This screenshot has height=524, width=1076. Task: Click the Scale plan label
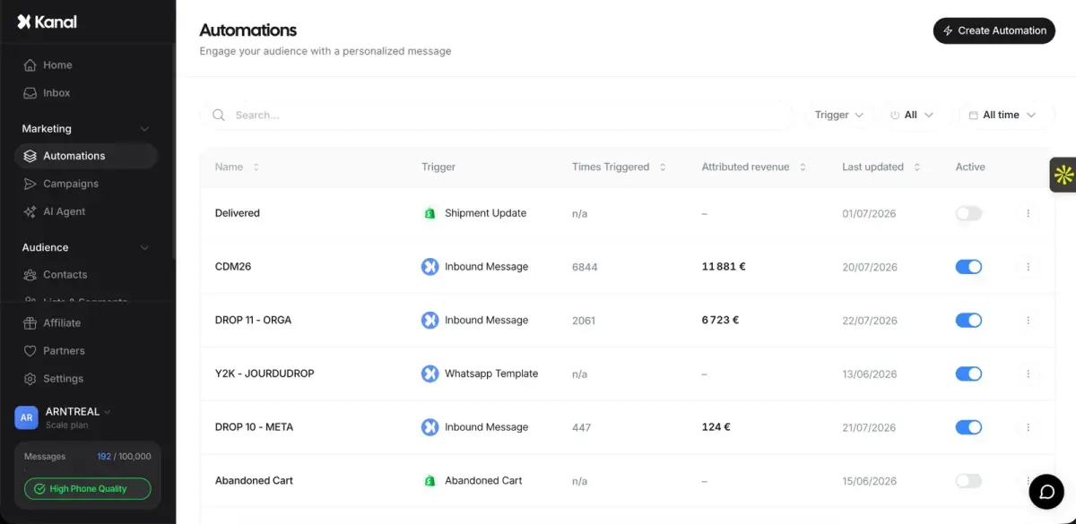pos(67,425)
